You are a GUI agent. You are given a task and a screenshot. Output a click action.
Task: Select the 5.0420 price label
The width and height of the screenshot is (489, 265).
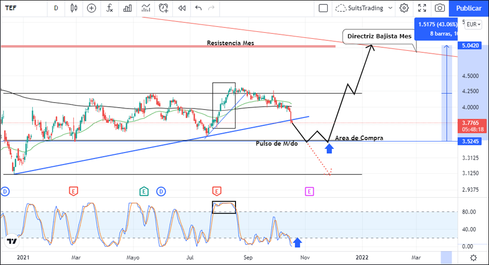coord(470,45)
